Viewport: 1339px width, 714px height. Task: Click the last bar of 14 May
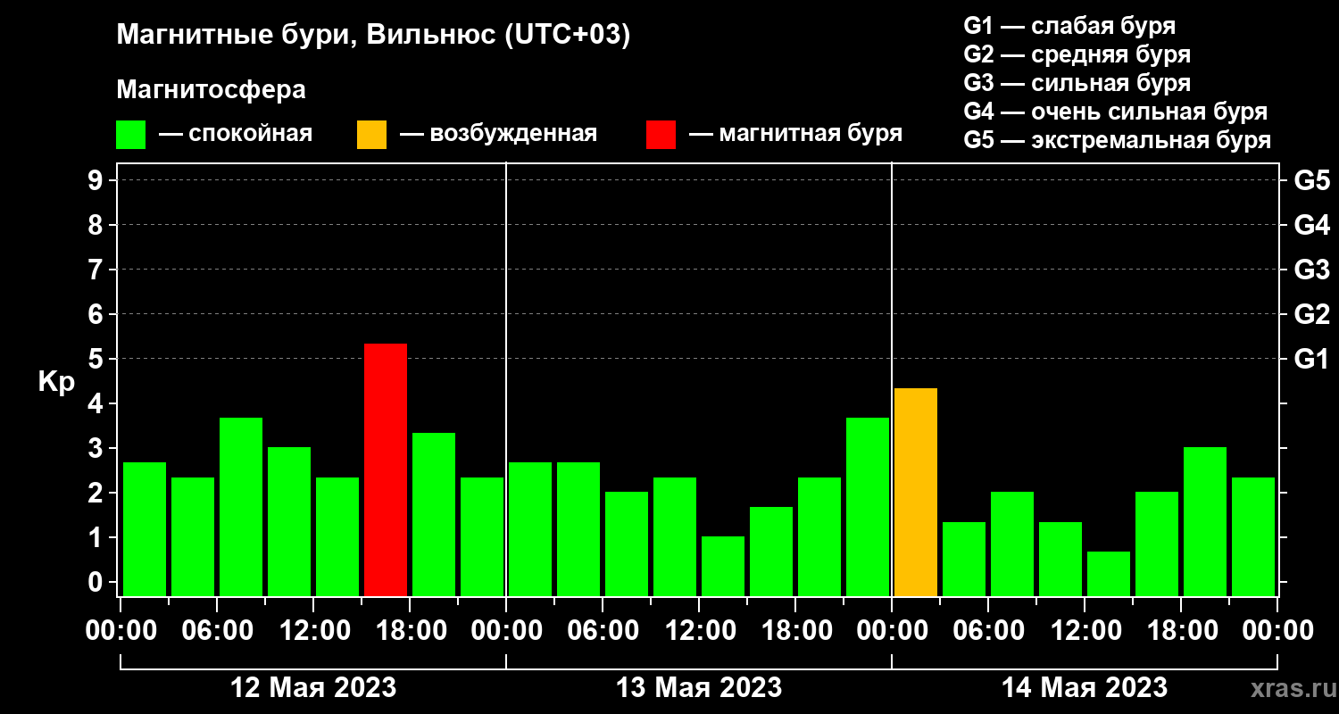point(1253,536)
